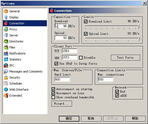The height and width of the screenshot is (124, 148).
Task: Click the Security padlock icon
Action: (6, 77)
